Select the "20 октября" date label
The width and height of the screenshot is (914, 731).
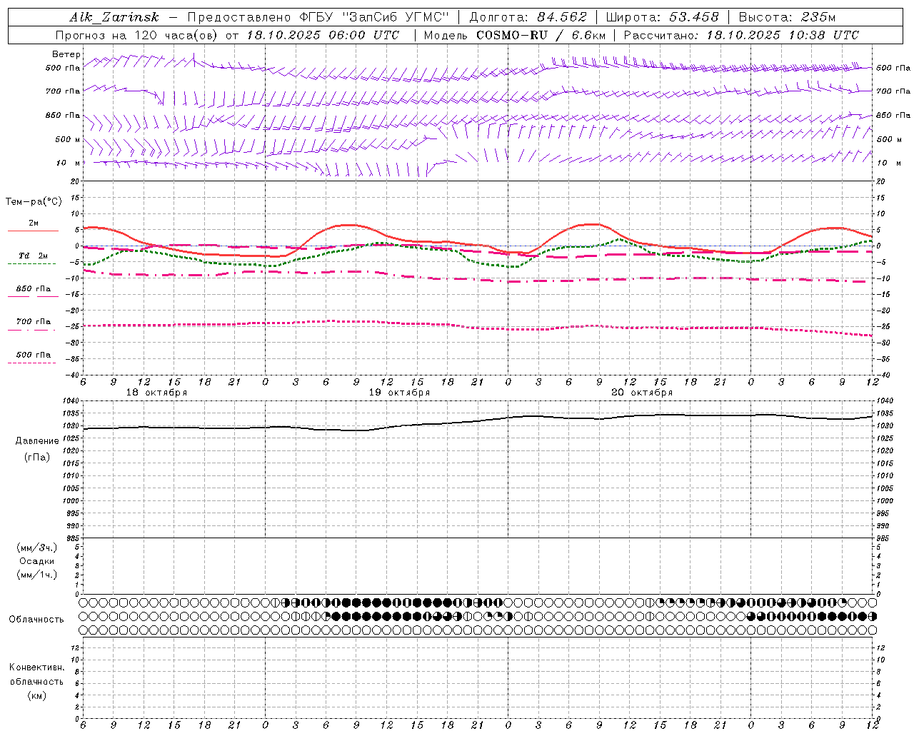(x=642, y=393)
